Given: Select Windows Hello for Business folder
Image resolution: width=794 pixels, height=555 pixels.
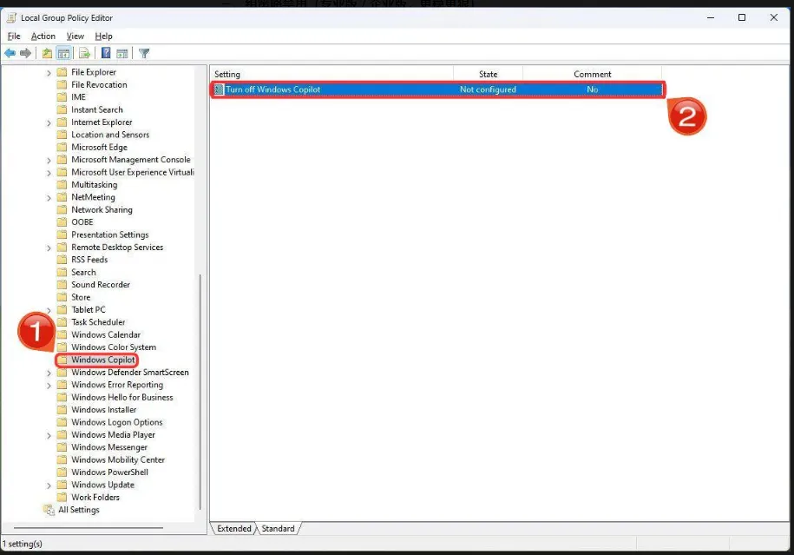Looking at the screenshot, I should (x=122, y=398).
